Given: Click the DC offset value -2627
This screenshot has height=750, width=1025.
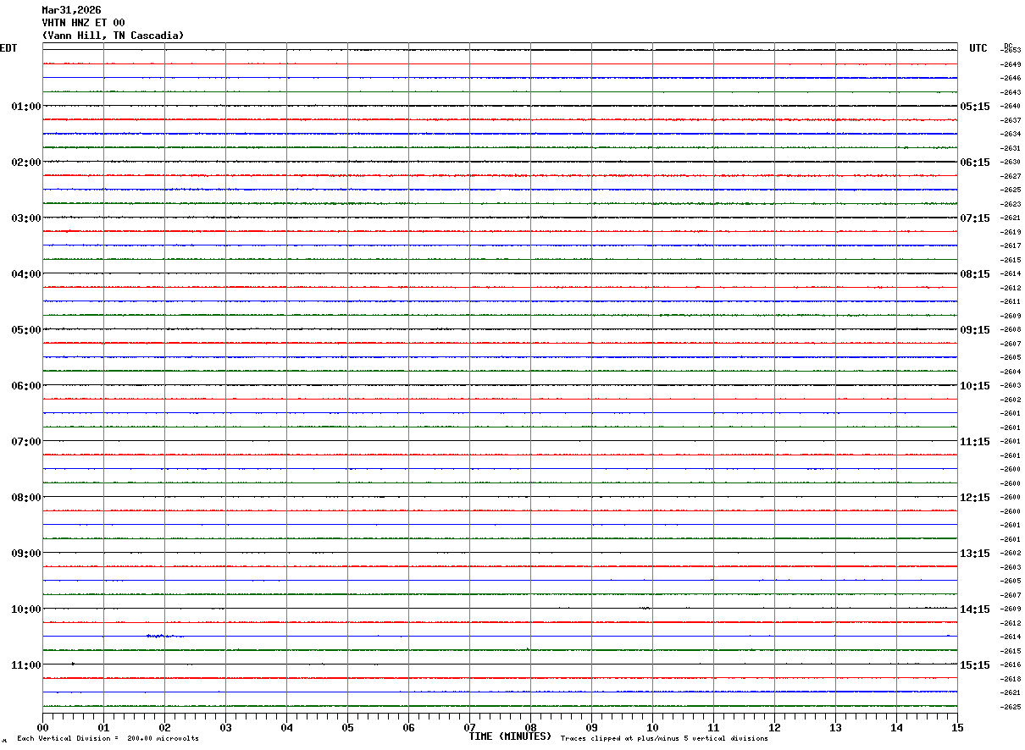Looking at the screenshot, I should point(1010,176).
